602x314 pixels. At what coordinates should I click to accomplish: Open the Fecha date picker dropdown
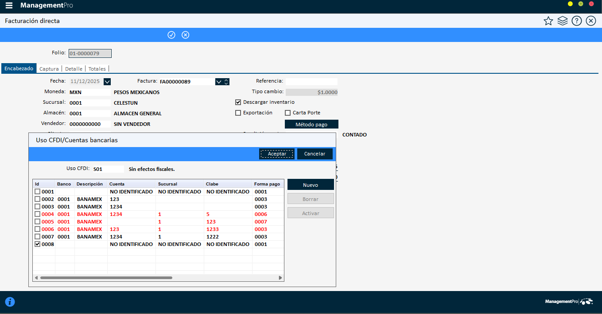click(107, 81)
